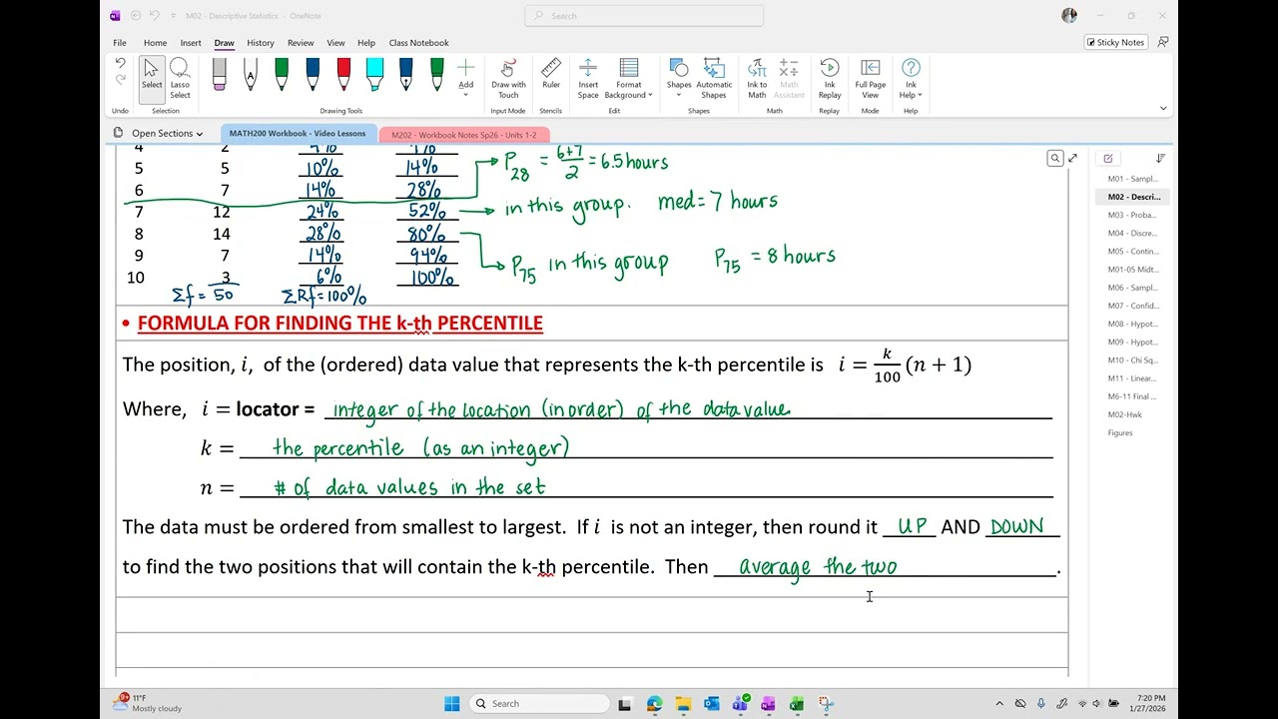
Task: Click the add page icon
Action: click(1108, 158)
